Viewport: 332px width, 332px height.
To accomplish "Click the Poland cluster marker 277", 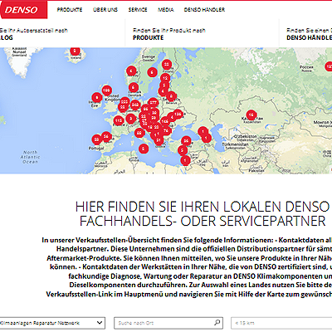I will 153,103.
